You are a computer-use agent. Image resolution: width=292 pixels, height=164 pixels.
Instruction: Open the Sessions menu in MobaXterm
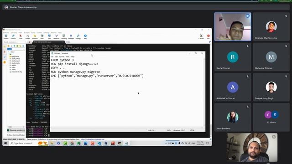[x=14, y=33]
